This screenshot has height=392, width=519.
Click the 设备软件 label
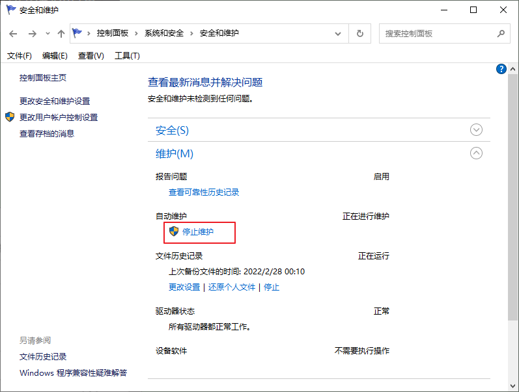pyautogui.click(x=171, y=350)
